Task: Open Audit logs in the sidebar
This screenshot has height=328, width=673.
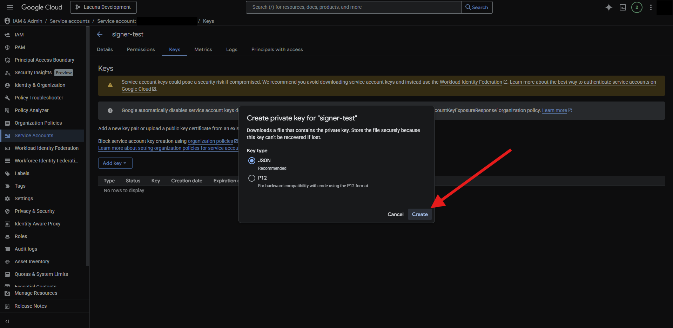Action: point(26,249)
